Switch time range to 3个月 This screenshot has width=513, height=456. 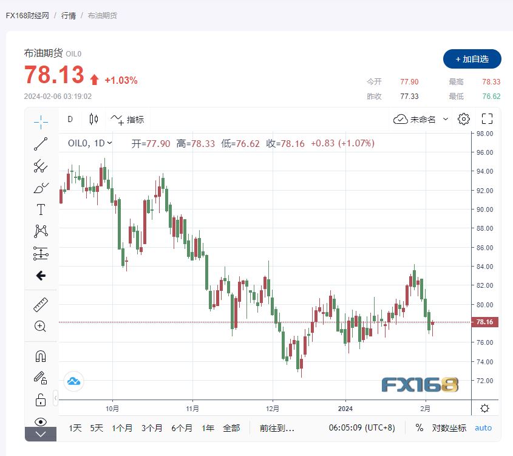click(152, 428)
